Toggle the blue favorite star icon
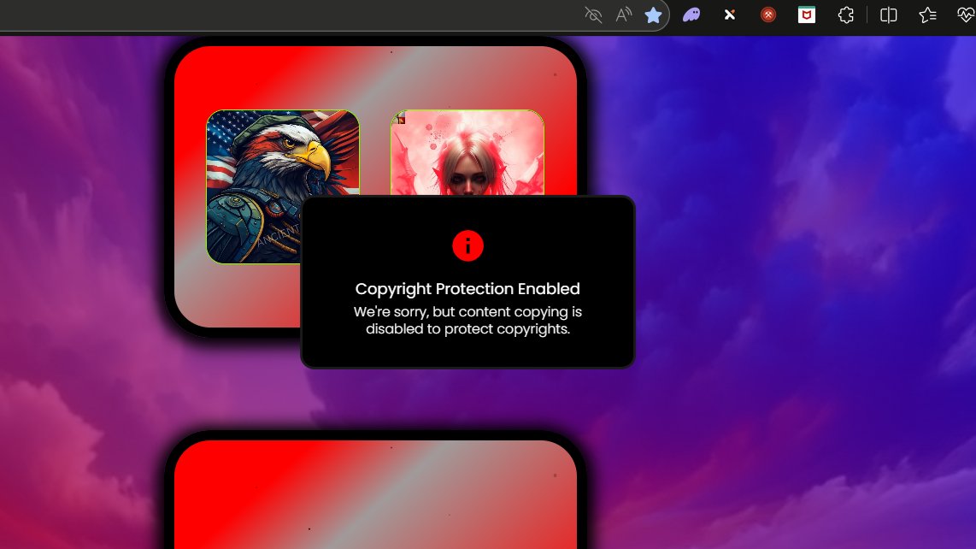The image size is (976, 549). [653, 15]
